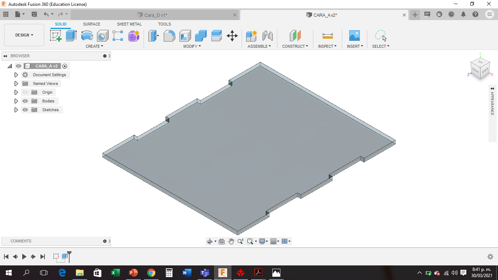Switch to the SOLID tab
Viewport: 498px width, 280px height.
(x=61, y=24)
